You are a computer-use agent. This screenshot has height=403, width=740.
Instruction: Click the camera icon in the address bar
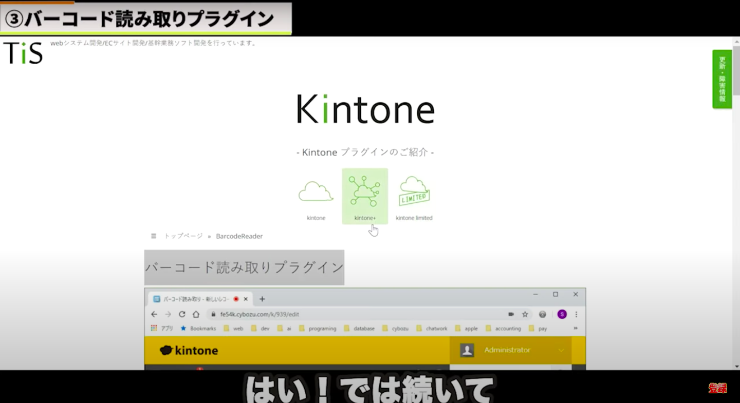pos(511,314)
